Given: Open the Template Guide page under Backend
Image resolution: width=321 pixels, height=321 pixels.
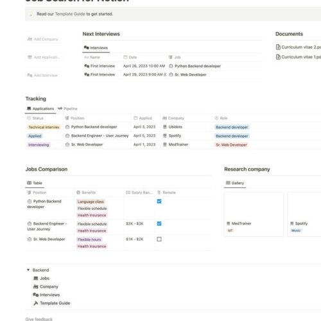Looking at the screenshot, I should pos(52,303).
